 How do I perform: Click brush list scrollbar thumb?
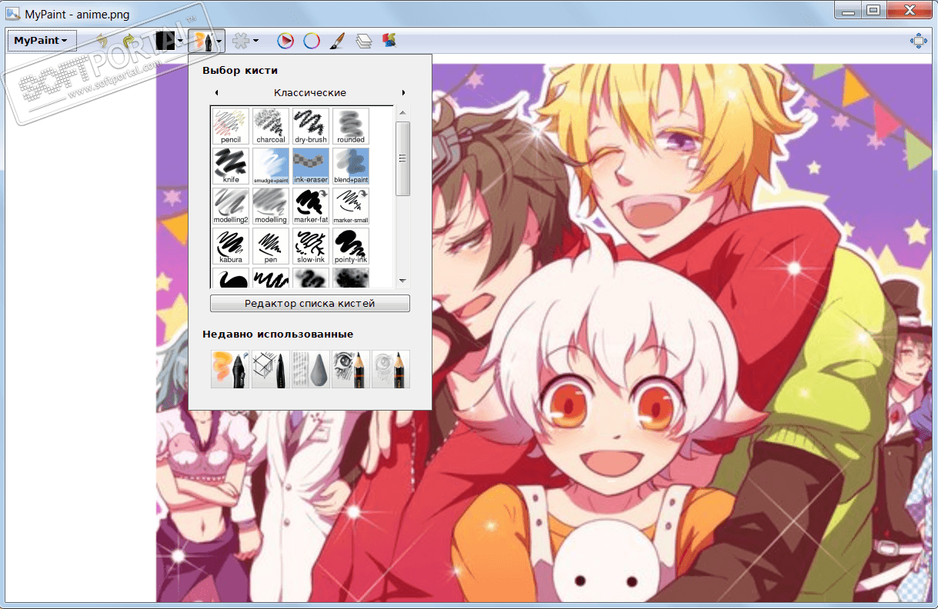click(402, 158)
